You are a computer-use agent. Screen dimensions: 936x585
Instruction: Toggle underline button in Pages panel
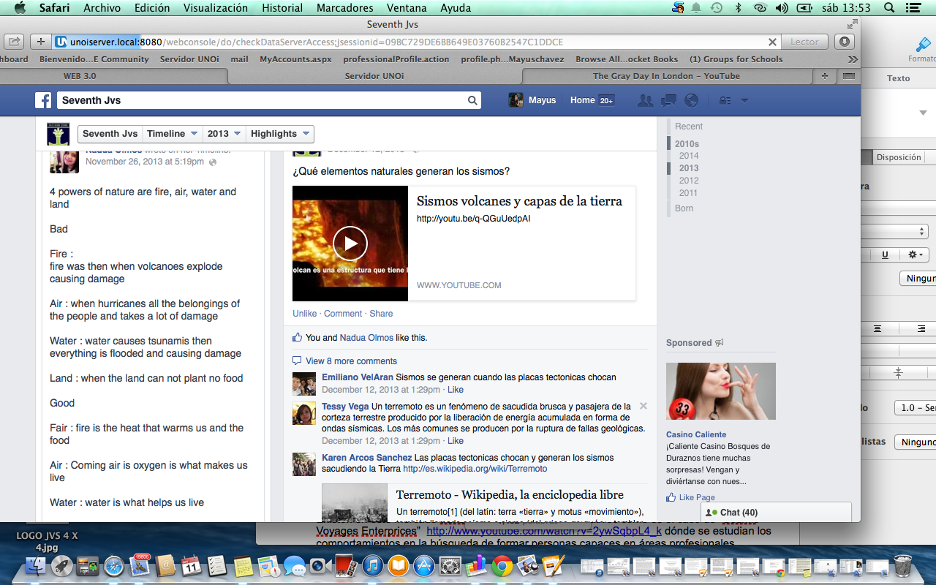pyautogui.click(x=885, y=255)
